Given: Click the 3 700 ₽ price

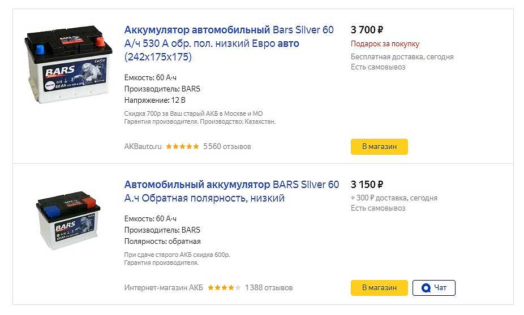Looking at the screenshot, I should 367,30.
